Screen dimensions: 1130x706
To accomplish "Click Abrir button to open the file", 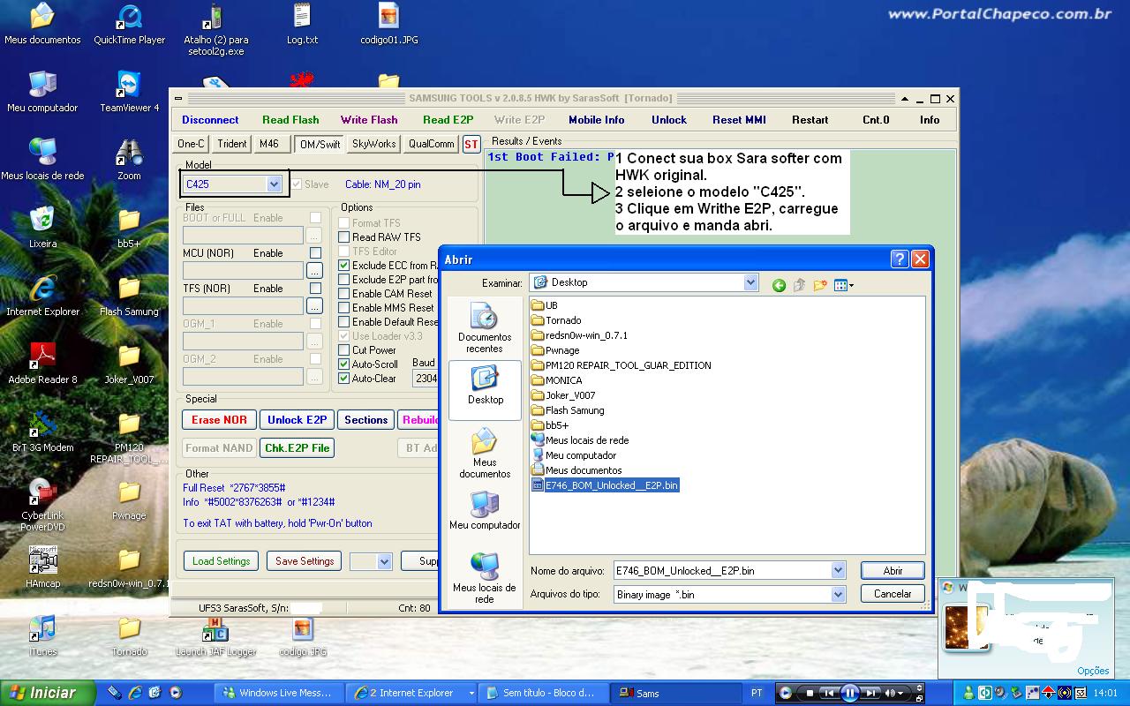I will [893, 571].
